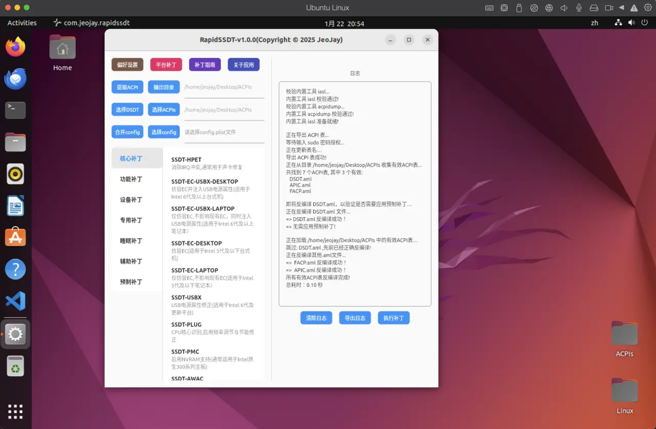Image resolution: width=656 pixels, height=429 pixels.
Task: Open the Terminal dock icon
Action: click(x=15, y=110)
